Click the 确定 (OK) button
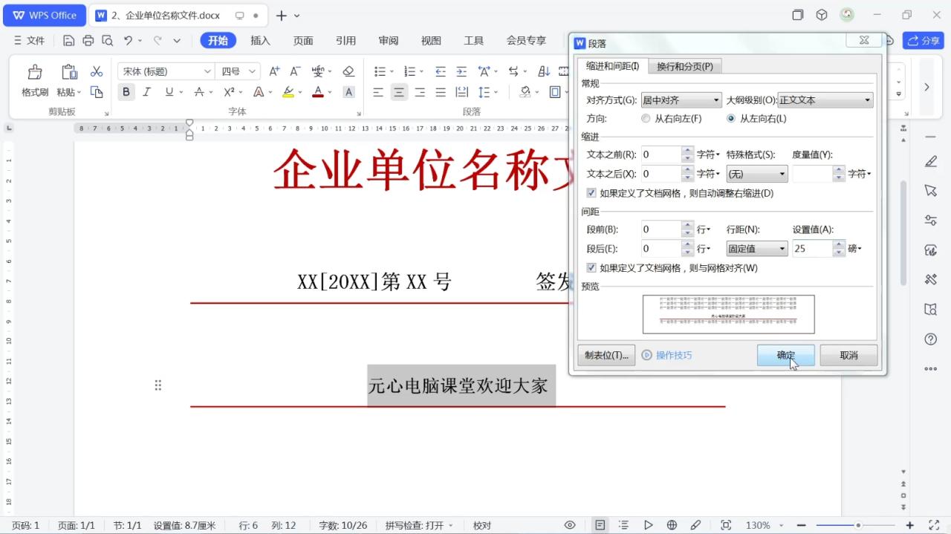Screen dimensions: 951x534 coord(786,355)
